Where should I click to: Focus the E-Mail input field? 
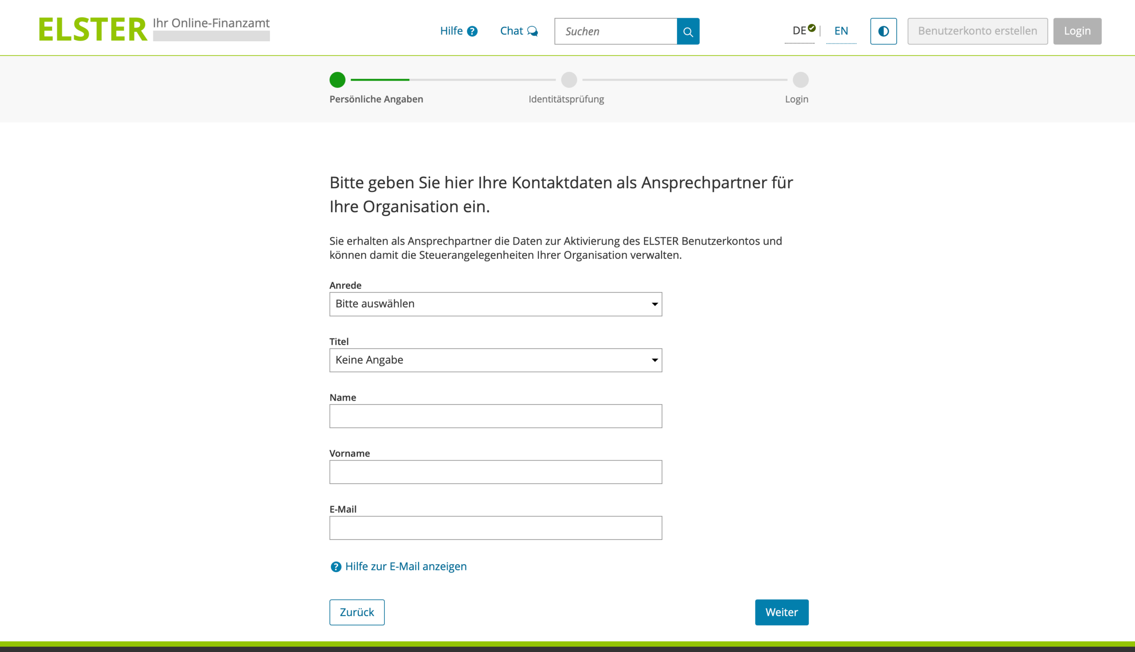coord(495,528)
